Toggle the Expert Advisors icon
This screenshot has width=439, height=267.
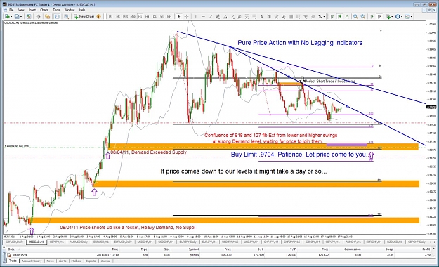tap(98, 17)
